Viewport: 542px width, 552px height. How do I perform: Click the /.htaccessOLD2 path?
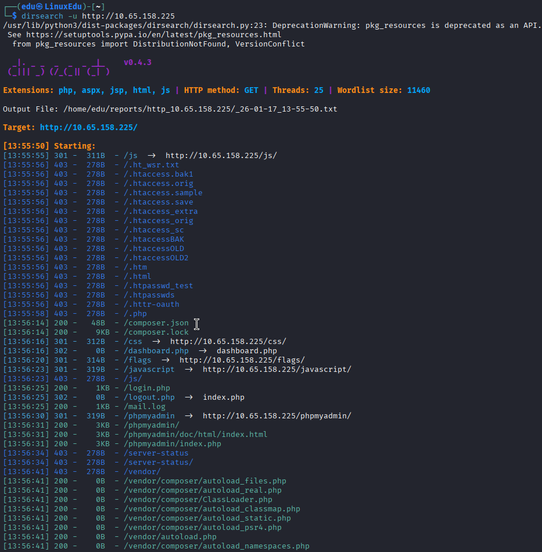156,257
